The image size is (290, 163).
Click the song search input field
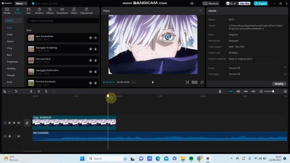click(63, 21)
